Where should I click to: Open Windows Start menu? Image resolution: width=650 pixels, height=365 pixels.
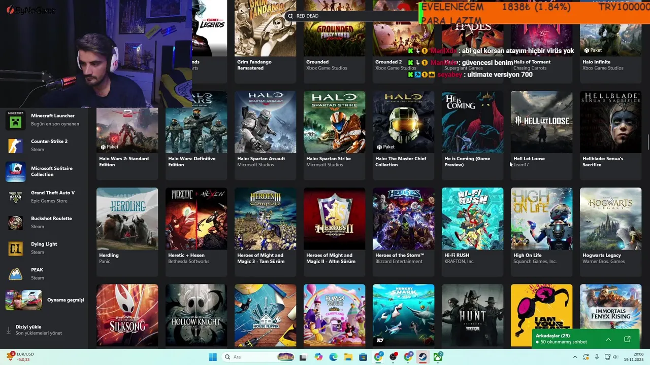[x=213, y=357]
